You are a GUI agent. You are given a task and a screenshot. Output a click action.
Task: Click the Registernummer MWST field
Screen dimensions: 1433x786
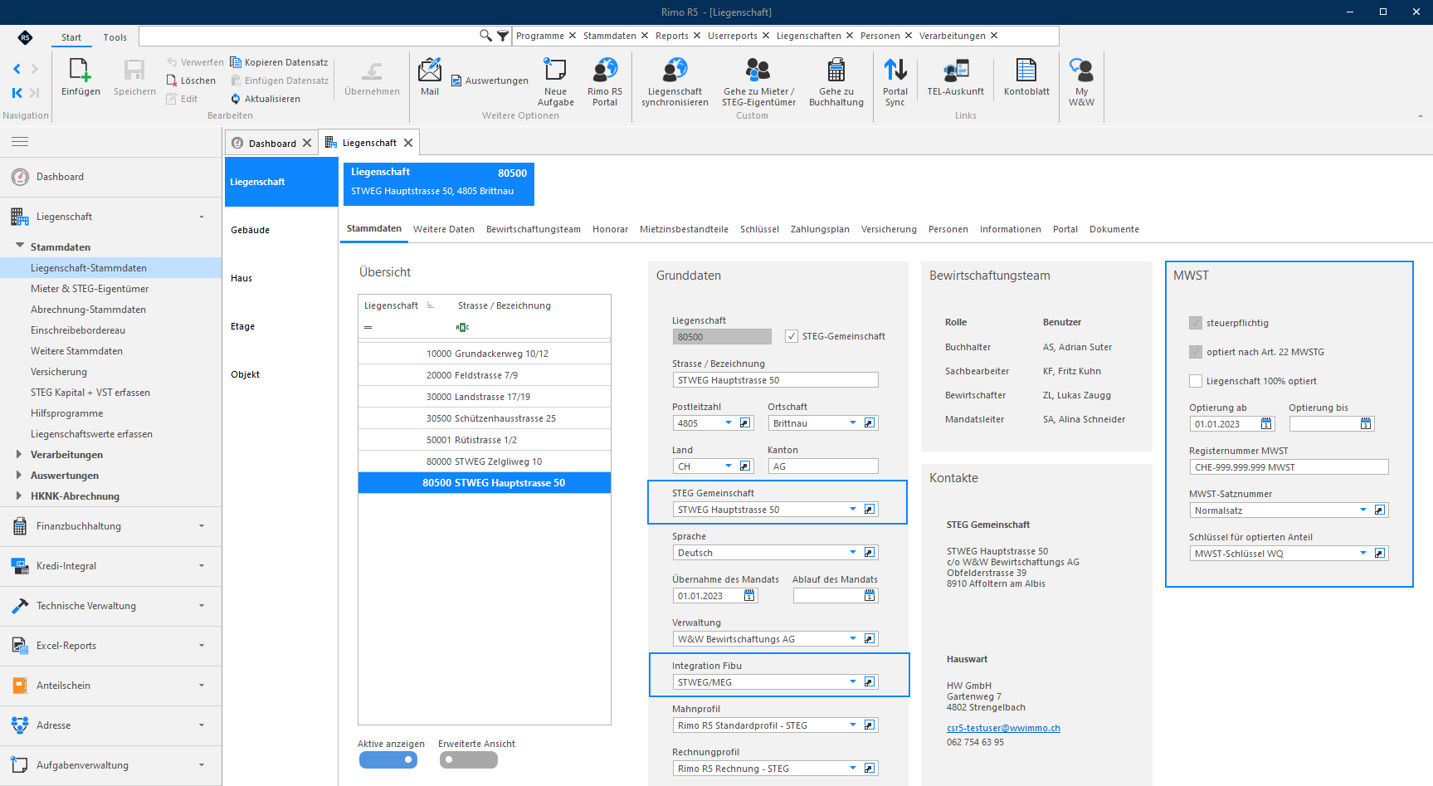1289,467
